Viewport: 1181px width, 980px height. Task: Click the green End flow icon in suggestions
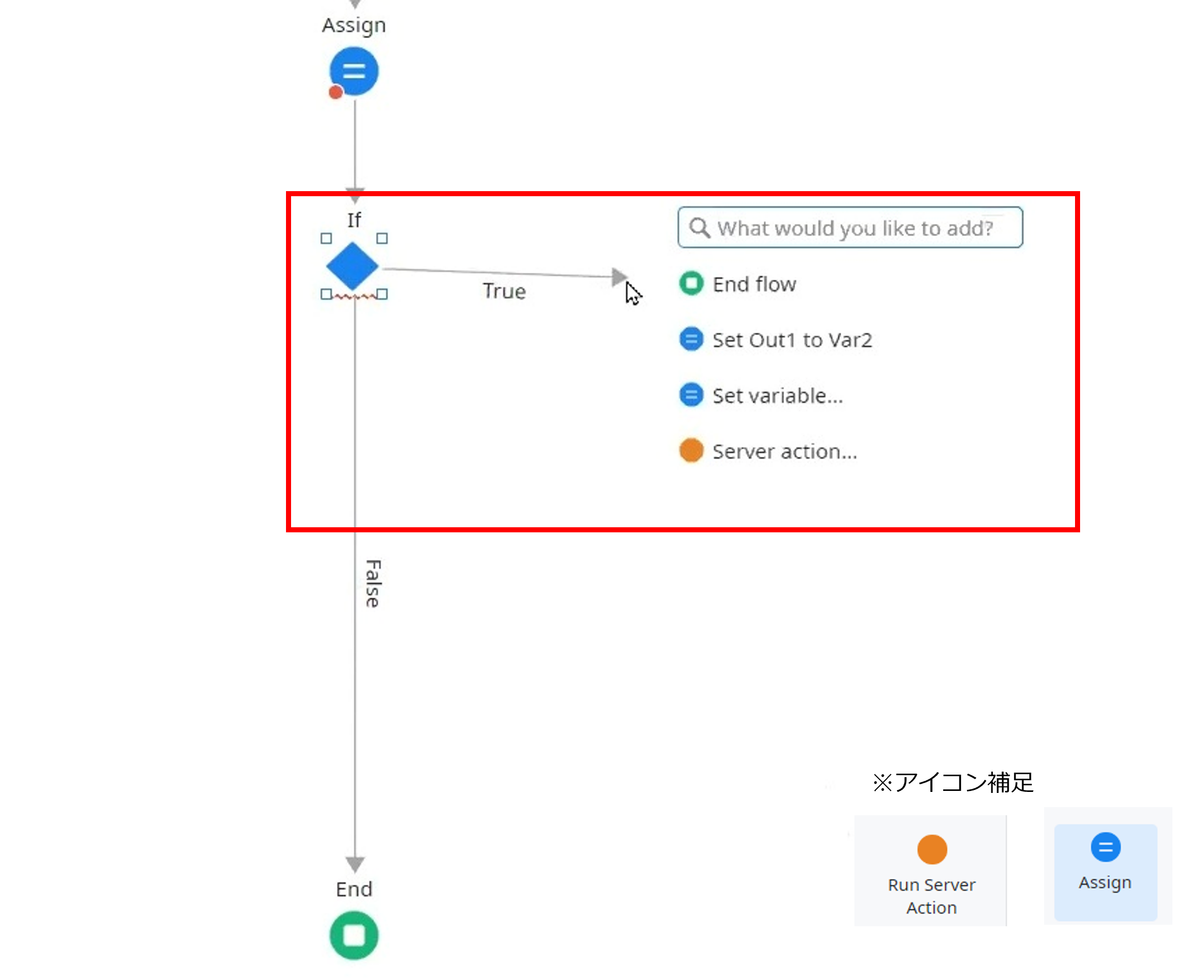691,283
